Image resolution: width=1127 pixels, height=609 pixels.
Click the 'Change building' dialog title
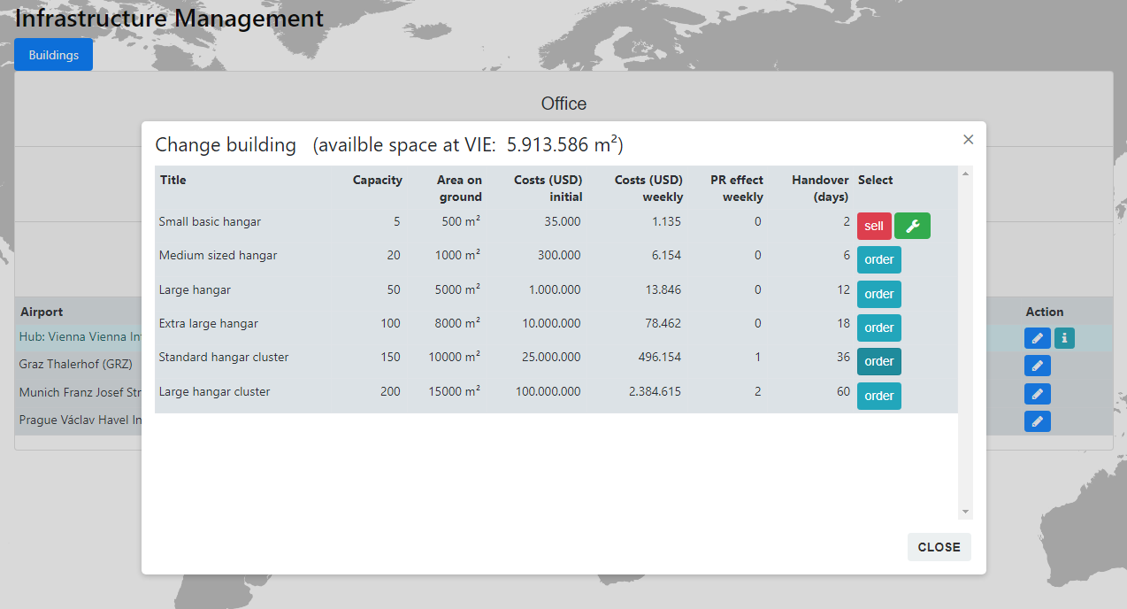(226, 145)
